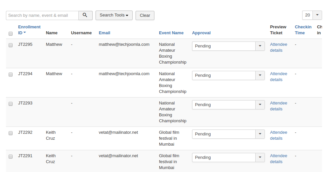Screen dimensions: 327x172
Task: Click the Approval column header
Action: 201,33
